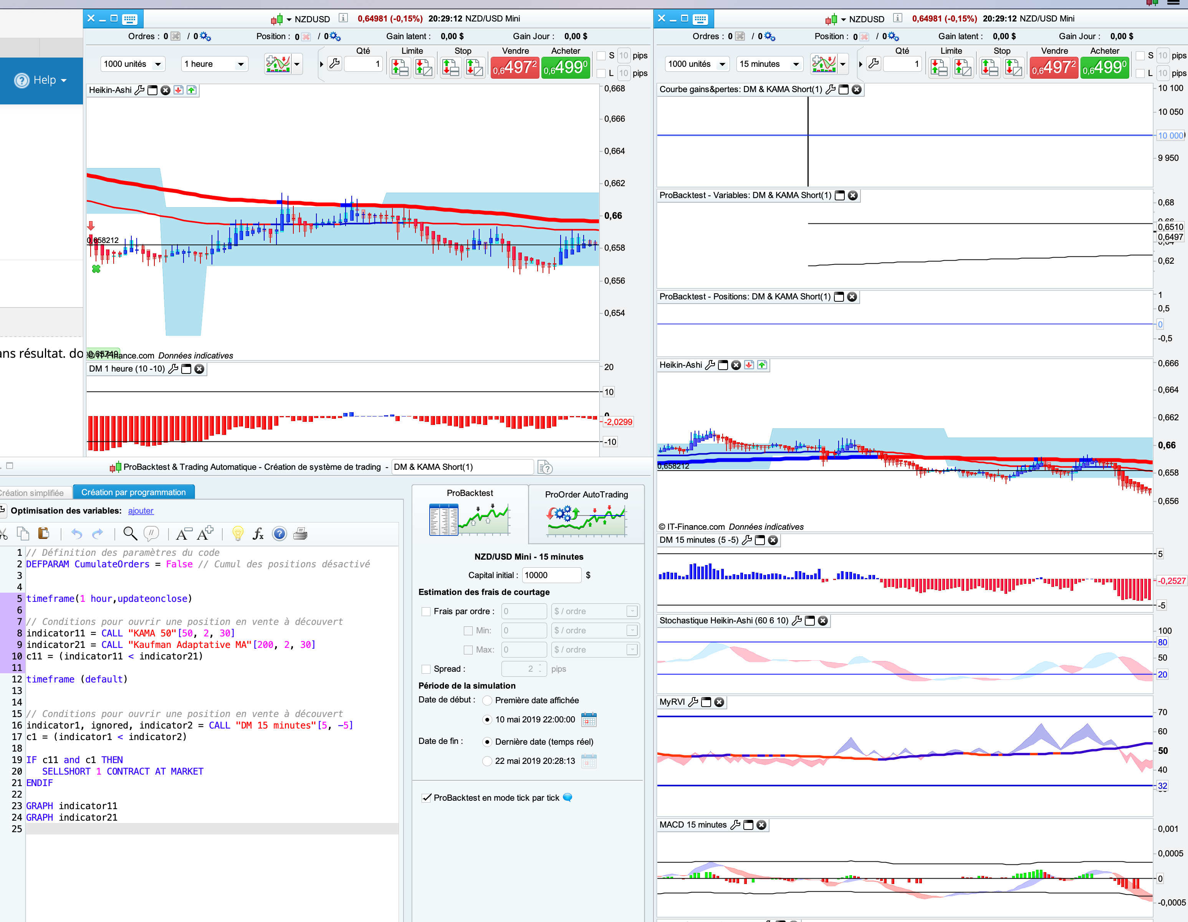
Task: Toggle ProBacktest en mode tick par tick
Action: pos(427,798)
